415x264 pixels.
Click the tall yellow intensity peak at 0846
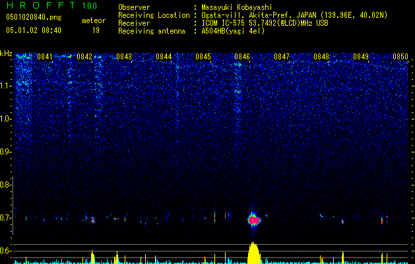[254, 252]
